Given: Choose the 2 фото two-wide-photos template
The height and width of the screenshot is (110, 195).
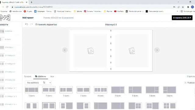Looking at the screenshot, I should pyautogui.click(x=83, y=90).
